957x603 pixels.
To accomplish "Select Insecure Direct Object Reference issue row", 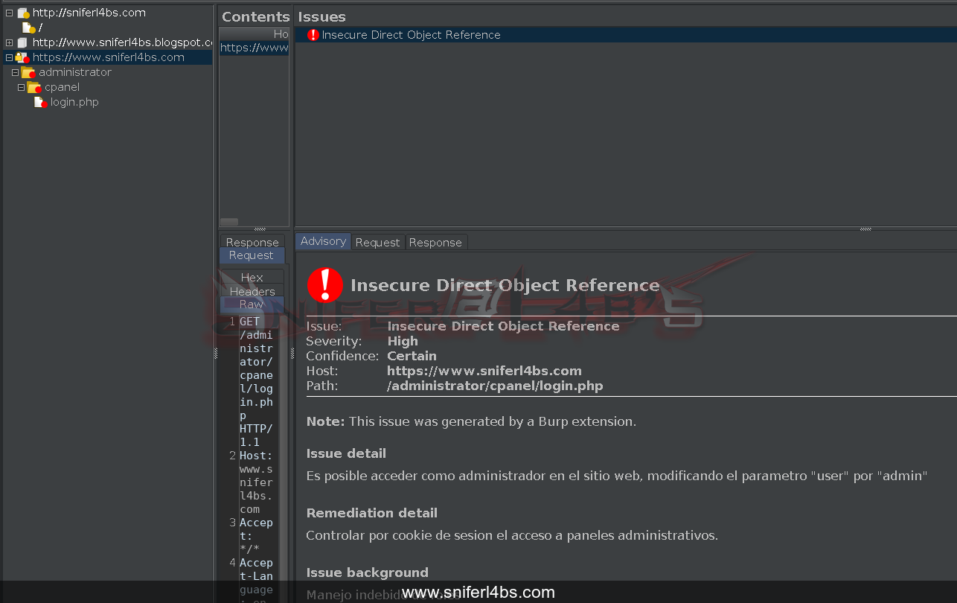I will point(625,35).
